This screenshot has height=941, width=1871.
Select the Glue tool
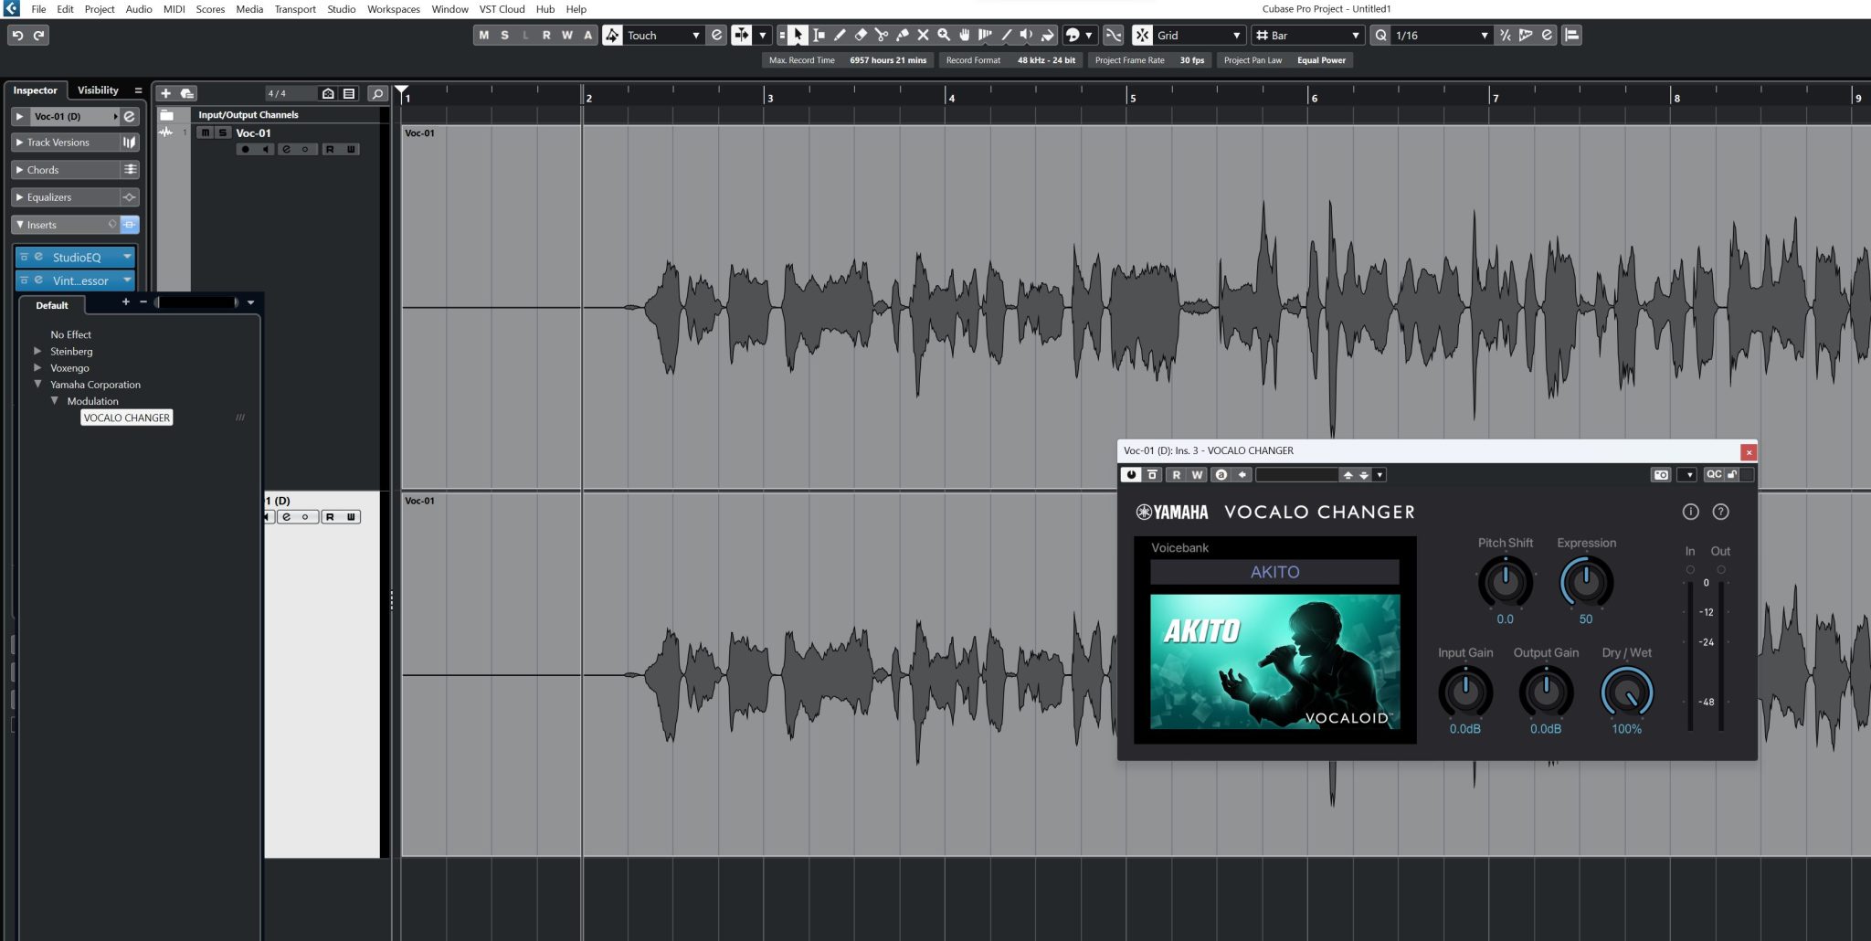pyautogui.click(x=902, y=35)
